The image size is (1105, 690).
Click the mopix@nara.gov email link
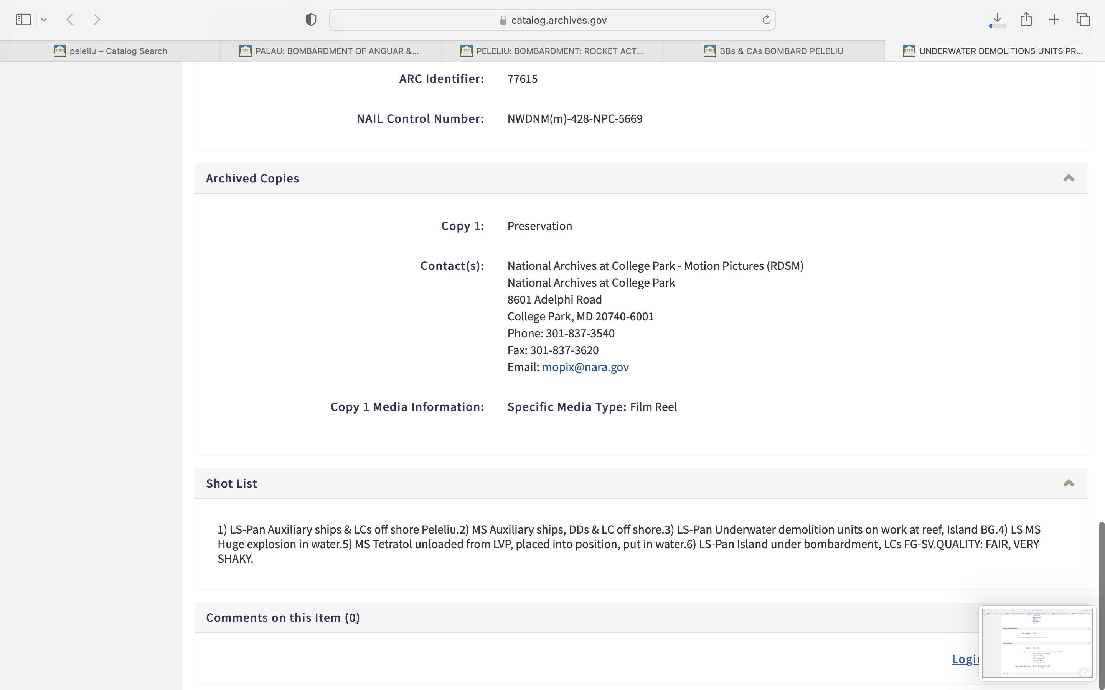coord(585,367)
